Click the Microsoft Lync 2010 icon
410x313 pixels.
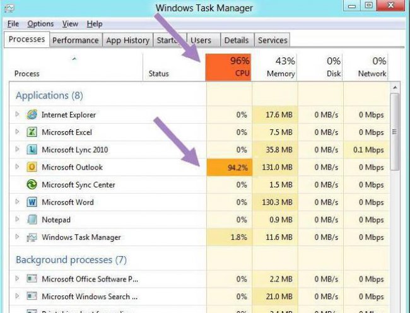point(32,150)
